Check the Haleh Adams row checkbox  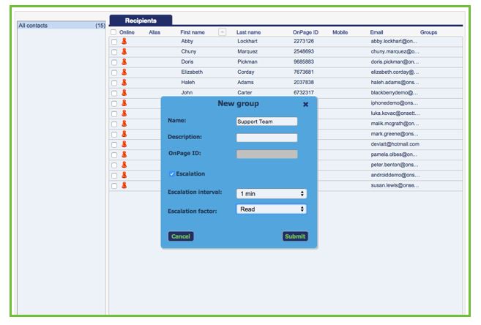click(114, 83)
